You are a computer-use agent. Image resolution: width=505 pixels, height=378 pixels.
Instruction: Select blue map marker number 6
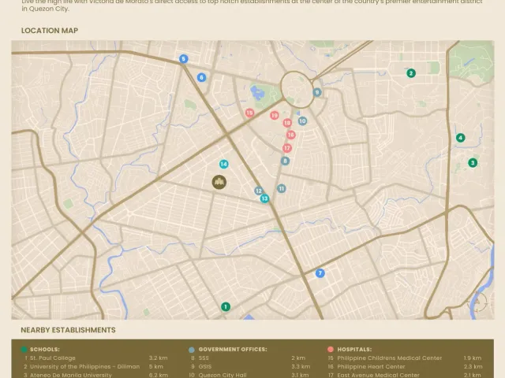coord(201,77)
